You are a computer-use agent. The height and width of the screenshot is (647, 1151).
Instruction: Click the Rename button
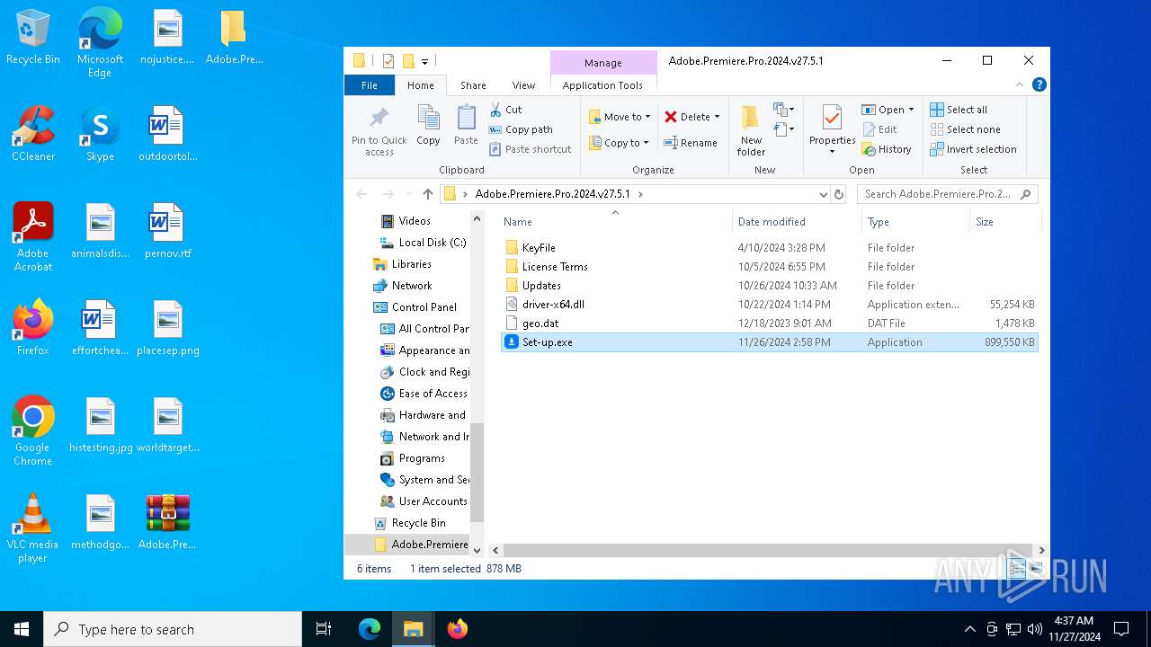pos(691,143)
